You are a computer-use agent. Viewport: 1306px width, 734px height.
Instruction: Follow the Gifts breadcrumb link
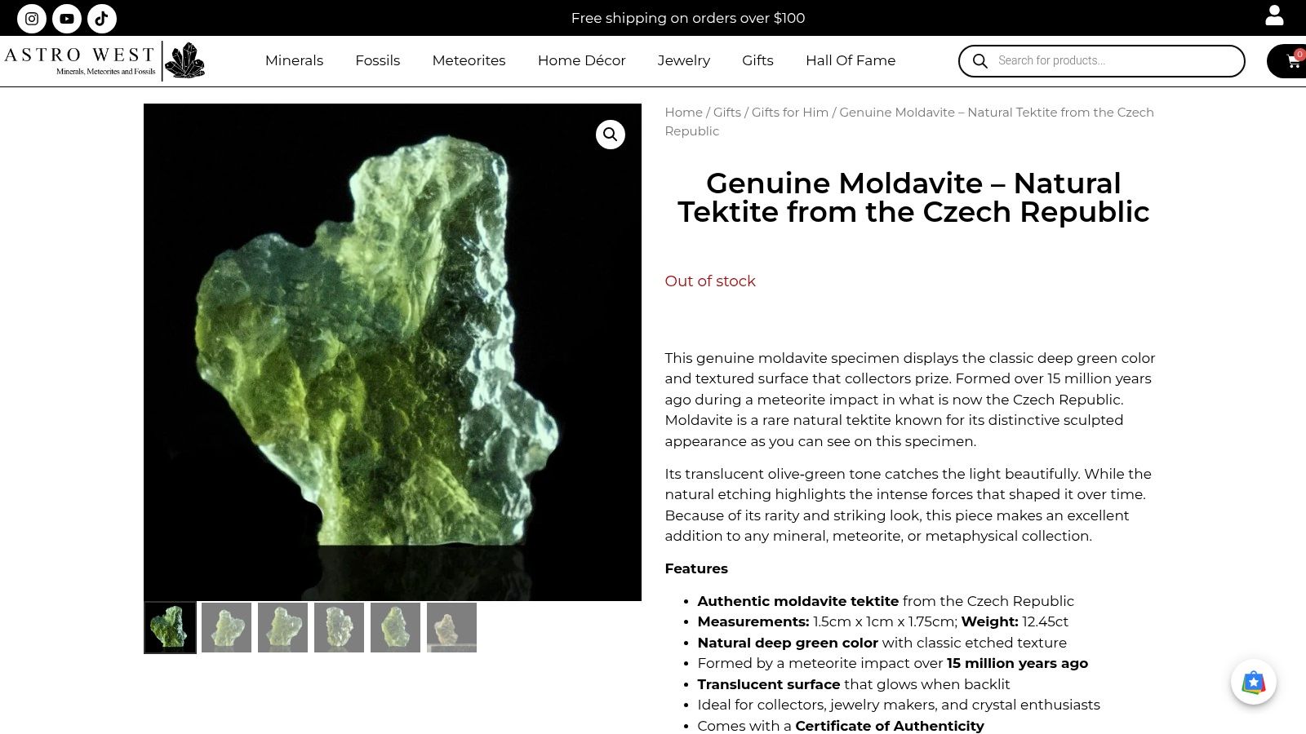click(x=727, y=113)
